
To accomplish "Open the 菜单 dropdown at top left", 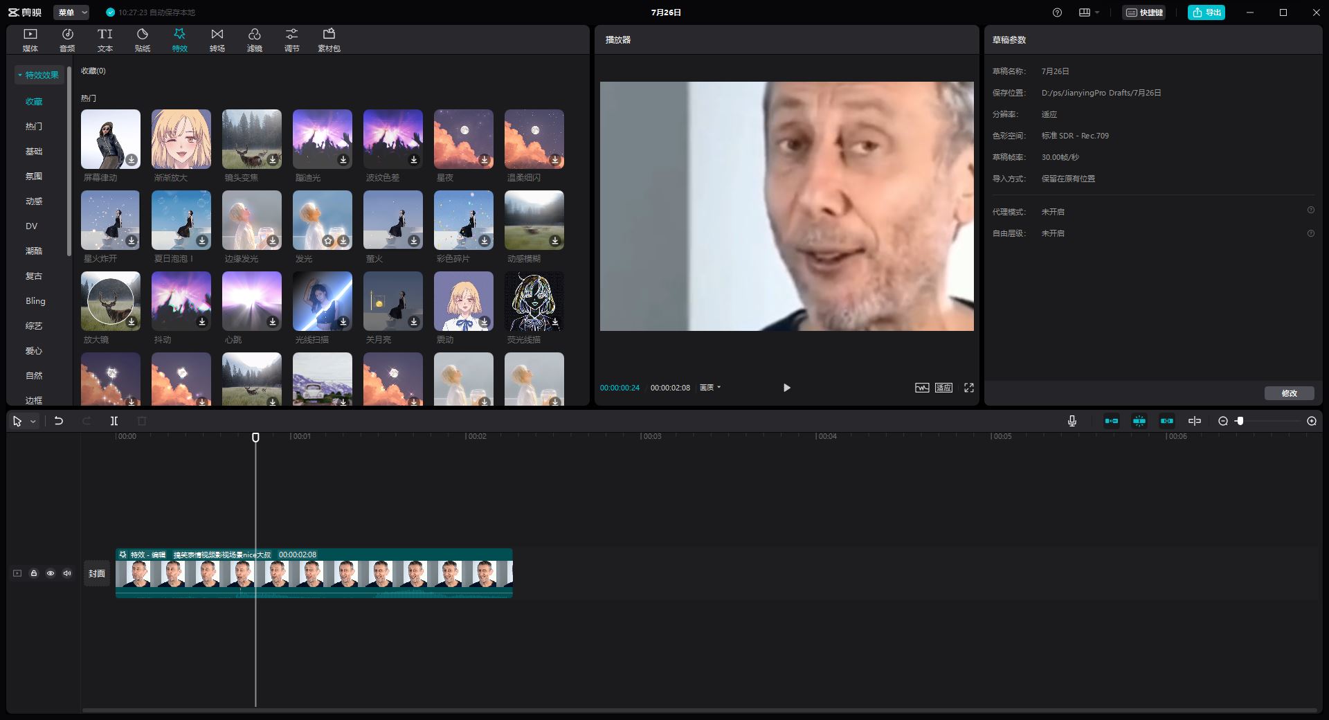I will [71, 12].
